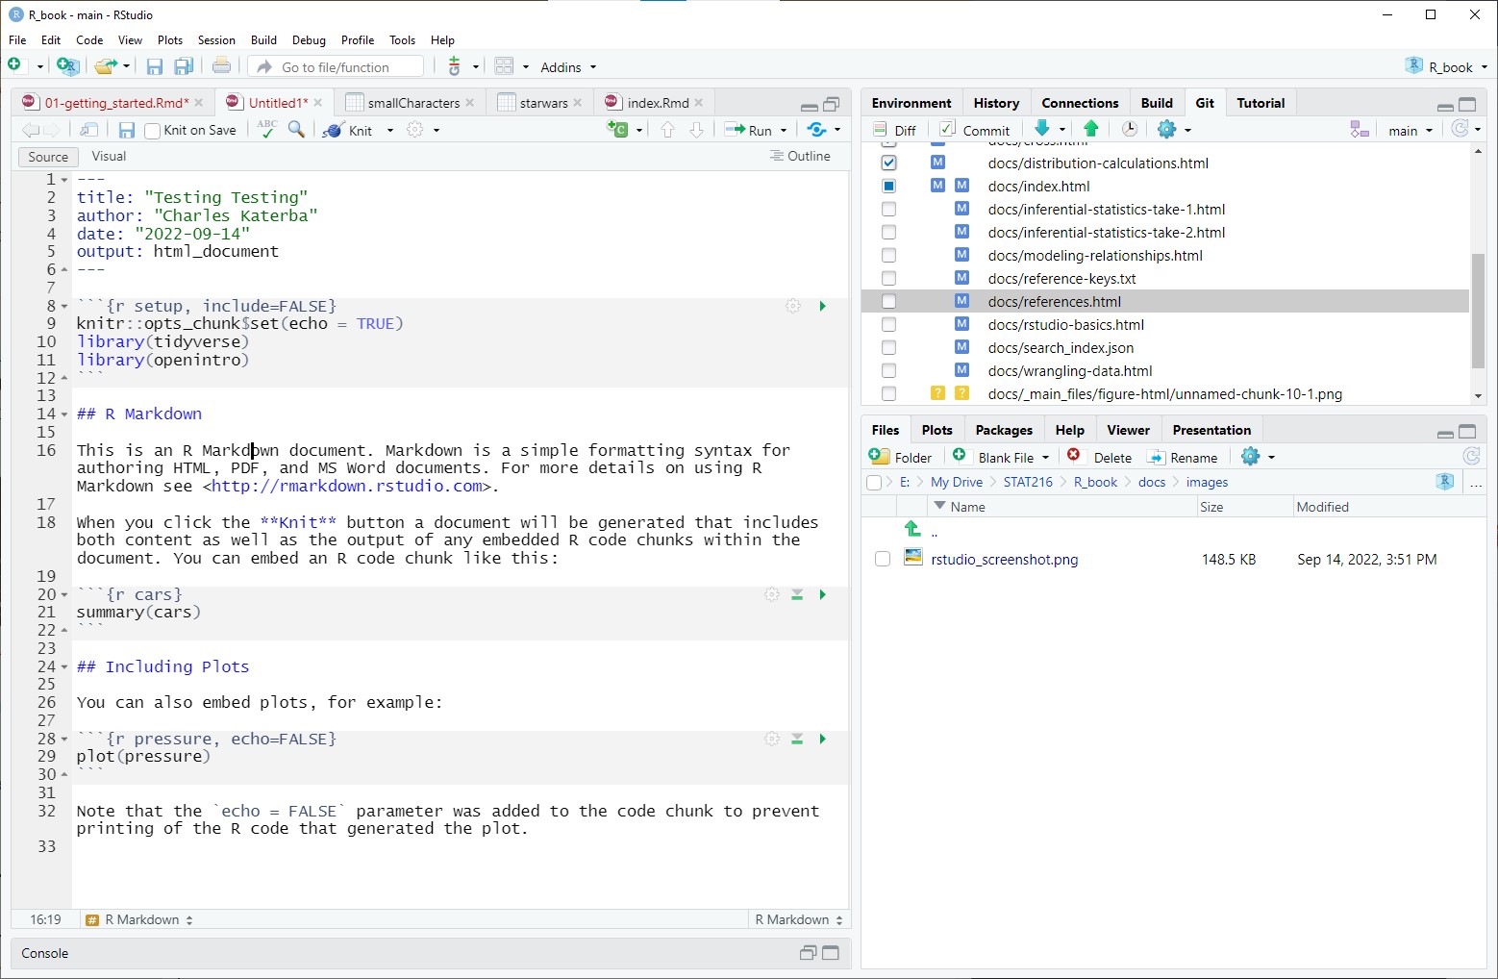1498x979 pixels.
Task: Collapse the R Markdown heading fold arrow
Action: pos(64,414)
